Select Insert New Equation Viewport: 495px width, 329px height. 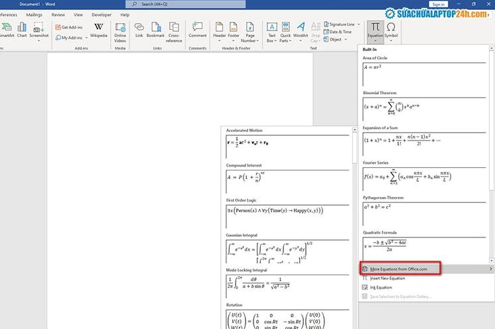coord(426,278)
